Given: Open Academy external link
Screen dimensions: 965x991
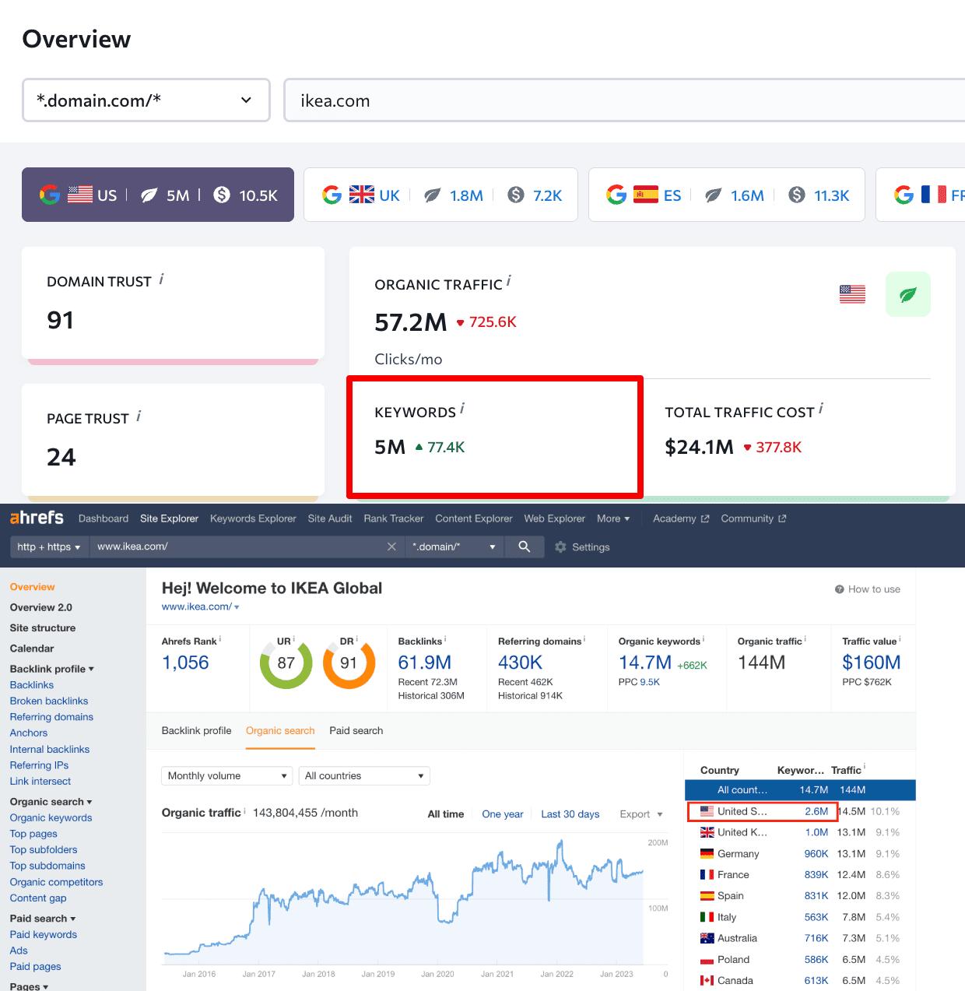Looking at the screenshot, I should [681, 518].
